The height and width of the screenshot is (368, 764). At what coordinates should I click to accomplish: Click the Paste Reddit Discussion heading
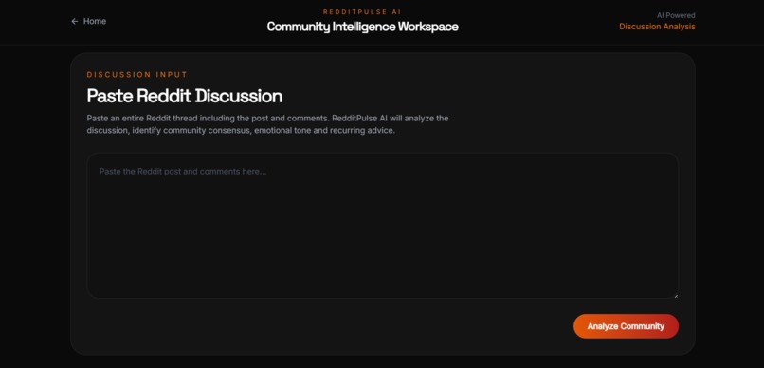click(185, 96)
